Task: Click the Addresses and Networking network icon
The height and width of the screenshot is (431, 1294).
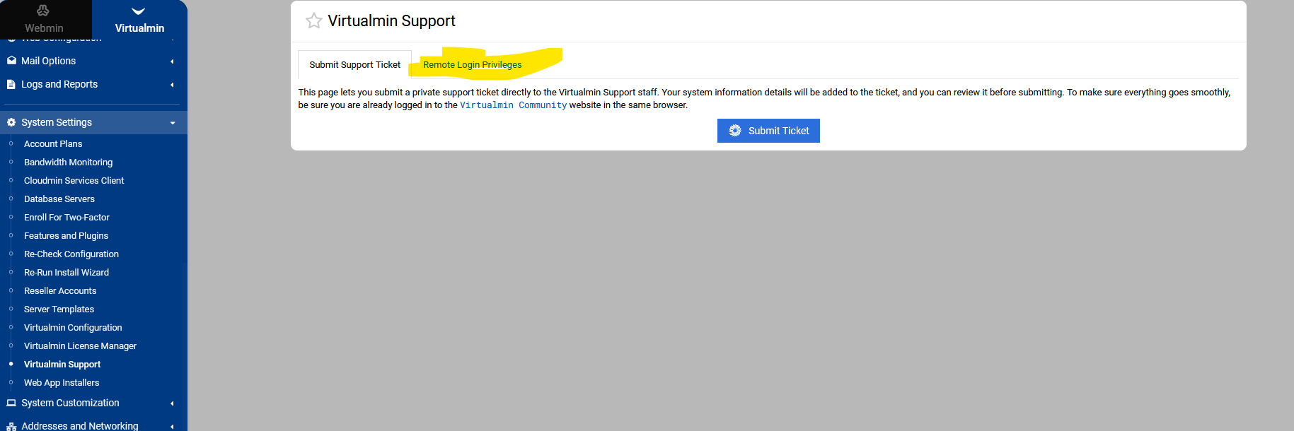Action: (x=11, y=426)
